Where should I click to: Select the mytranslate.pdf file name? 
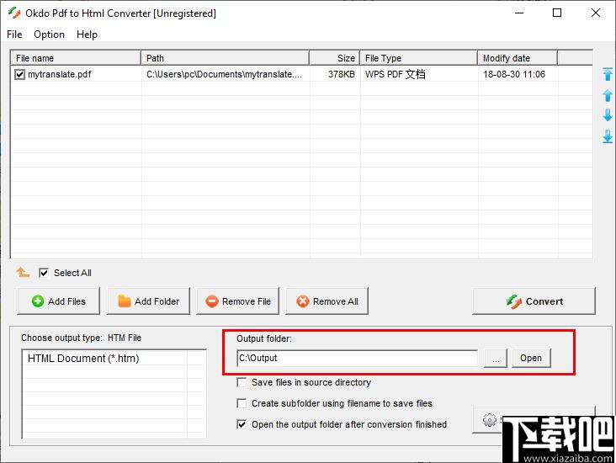point(59,74)
